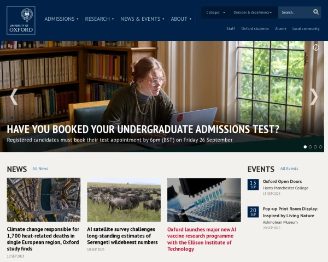Open the Local community link
328x262 pixels.
306,28
